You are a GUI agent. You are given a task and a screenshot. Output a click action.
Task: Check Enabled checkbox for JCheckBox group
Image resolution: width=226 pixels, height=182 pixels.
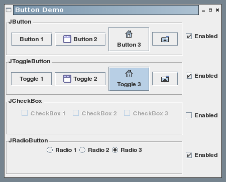189,115
